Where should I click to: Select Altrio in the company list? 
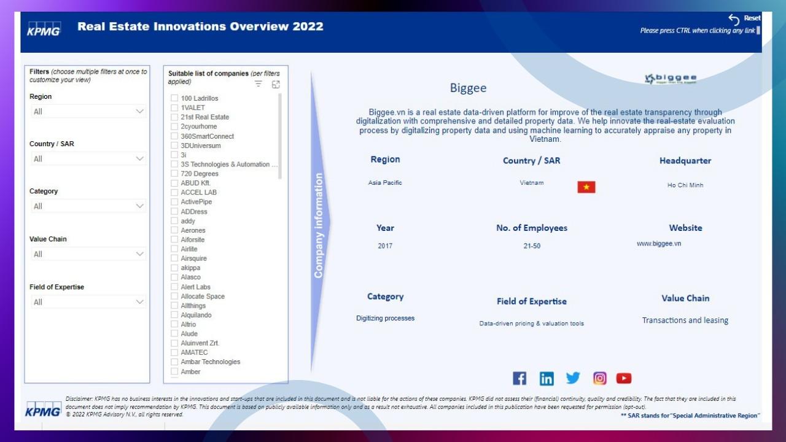pos(189,325)
